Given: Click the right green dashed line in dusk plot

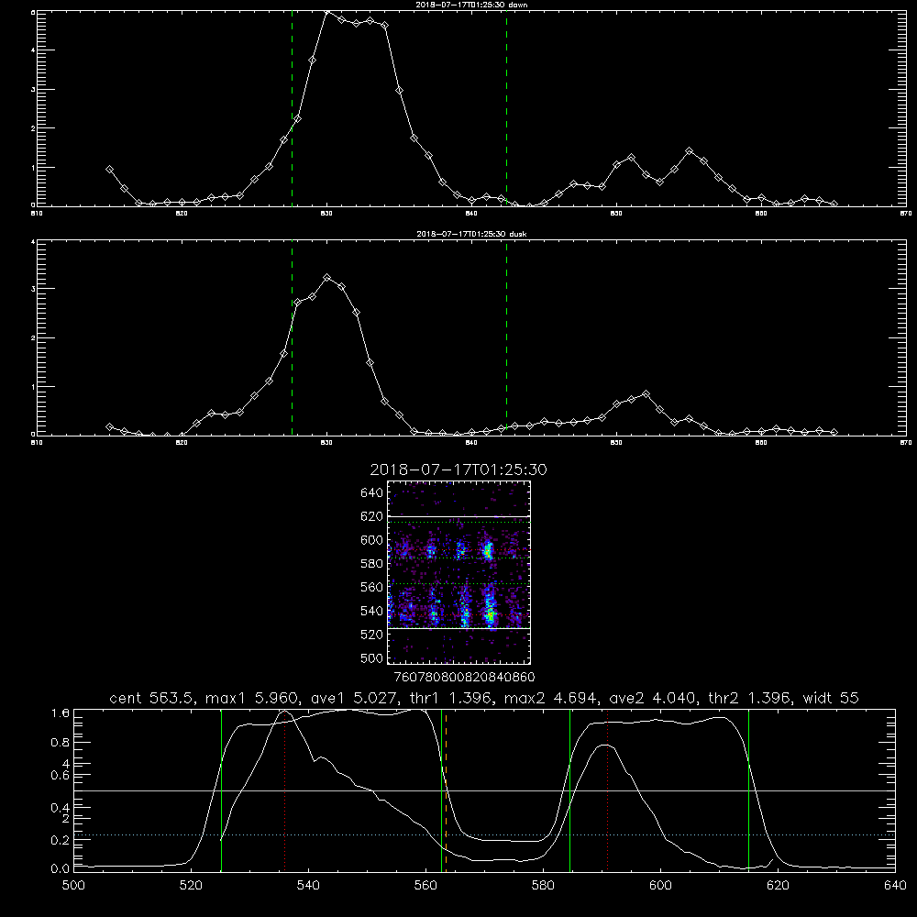Looking at the screenshot, I should point(506,339).
